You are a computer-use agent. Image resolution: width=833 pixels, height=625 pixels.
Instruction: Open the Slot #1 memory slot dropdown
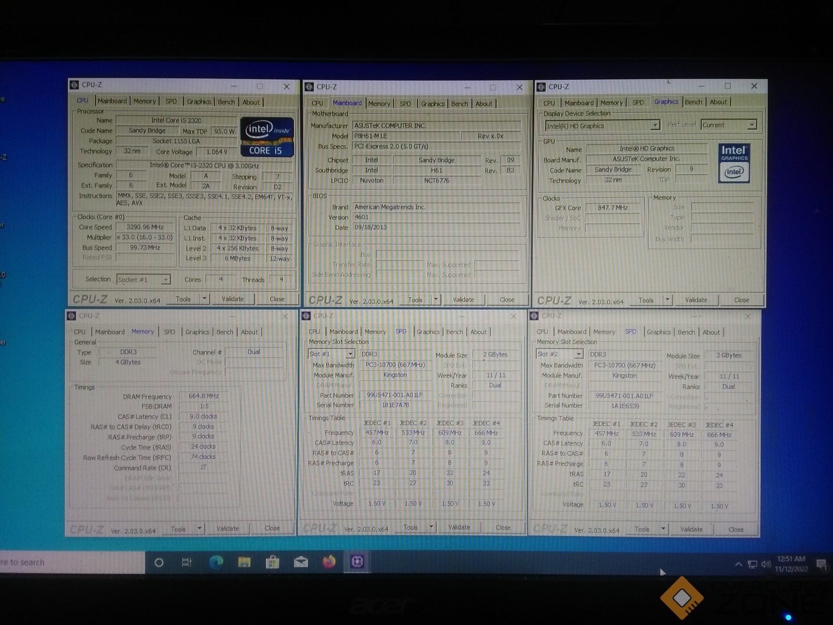point(331,354)
